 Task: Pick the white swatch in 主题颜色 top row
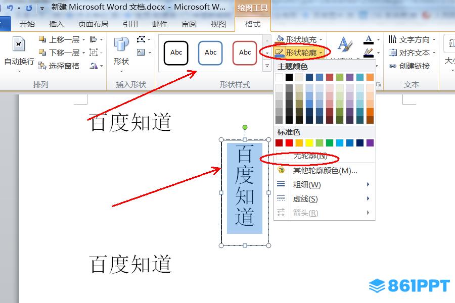(279, 77)
